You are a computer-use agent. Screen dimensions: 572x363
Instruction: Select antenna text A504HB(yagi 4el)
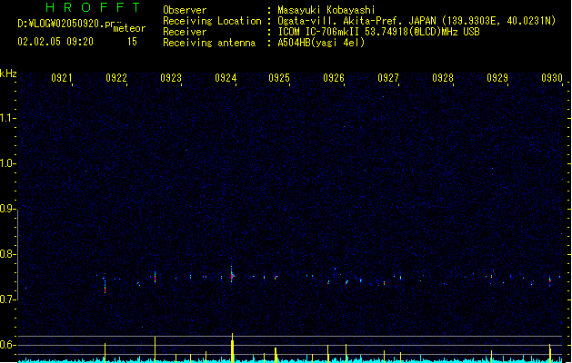[321, 43]
